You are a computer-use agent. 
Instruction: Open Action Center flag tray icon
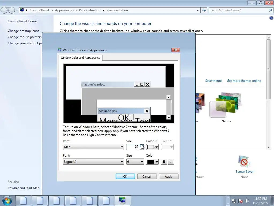click(241, 201)
